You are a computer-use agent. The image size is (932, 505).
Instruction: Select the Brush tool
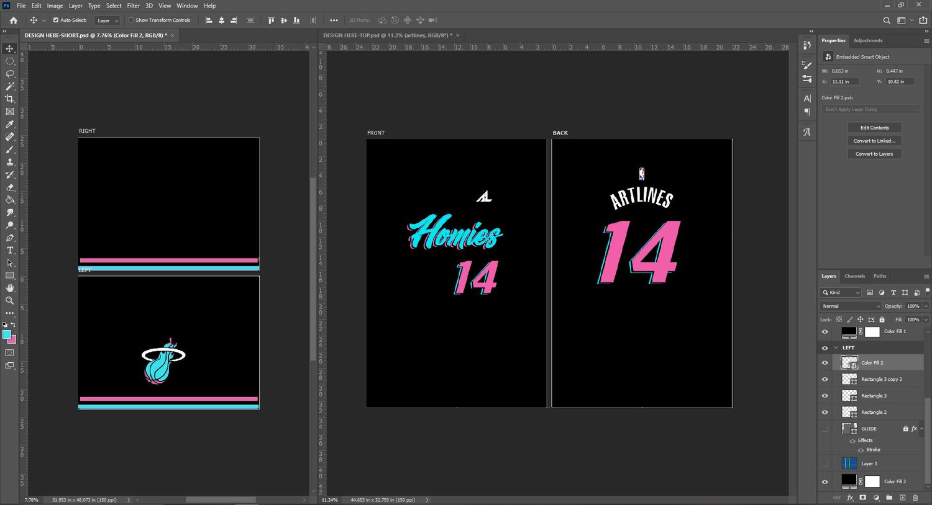coord(9,150)
